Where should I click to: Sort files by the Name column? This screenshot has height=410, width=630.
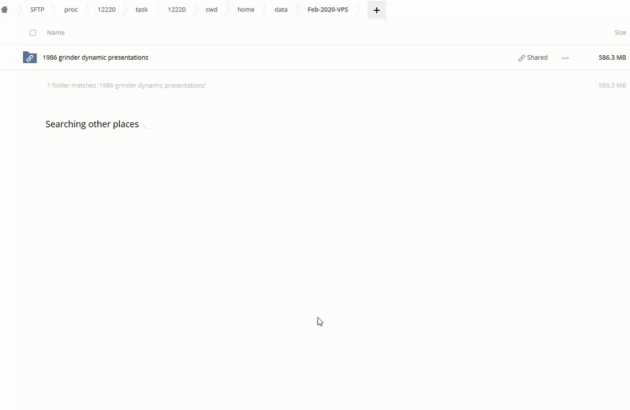[x=55, y=32]
